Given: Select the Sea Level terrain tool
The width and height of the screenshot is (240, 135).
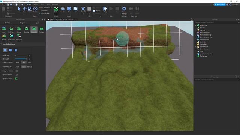Looking at the screenshot, I should coord(11,37).
